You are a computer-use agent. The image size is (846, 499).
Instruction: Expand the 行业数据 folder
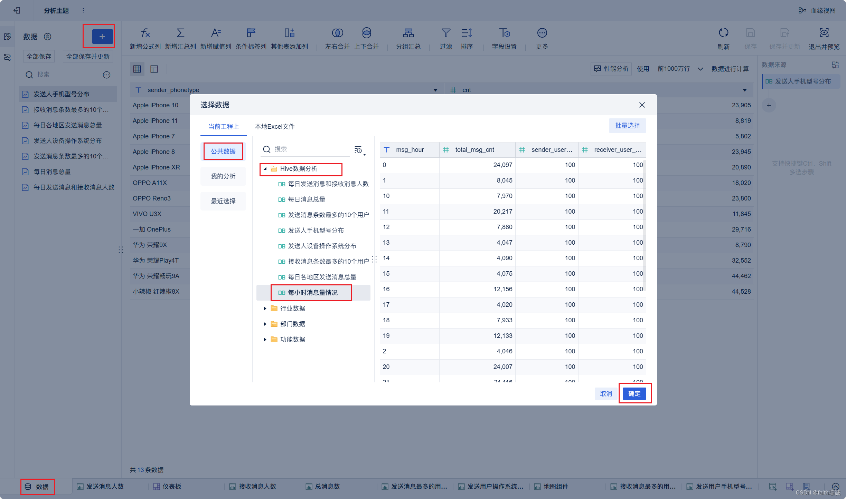(265, 309)
